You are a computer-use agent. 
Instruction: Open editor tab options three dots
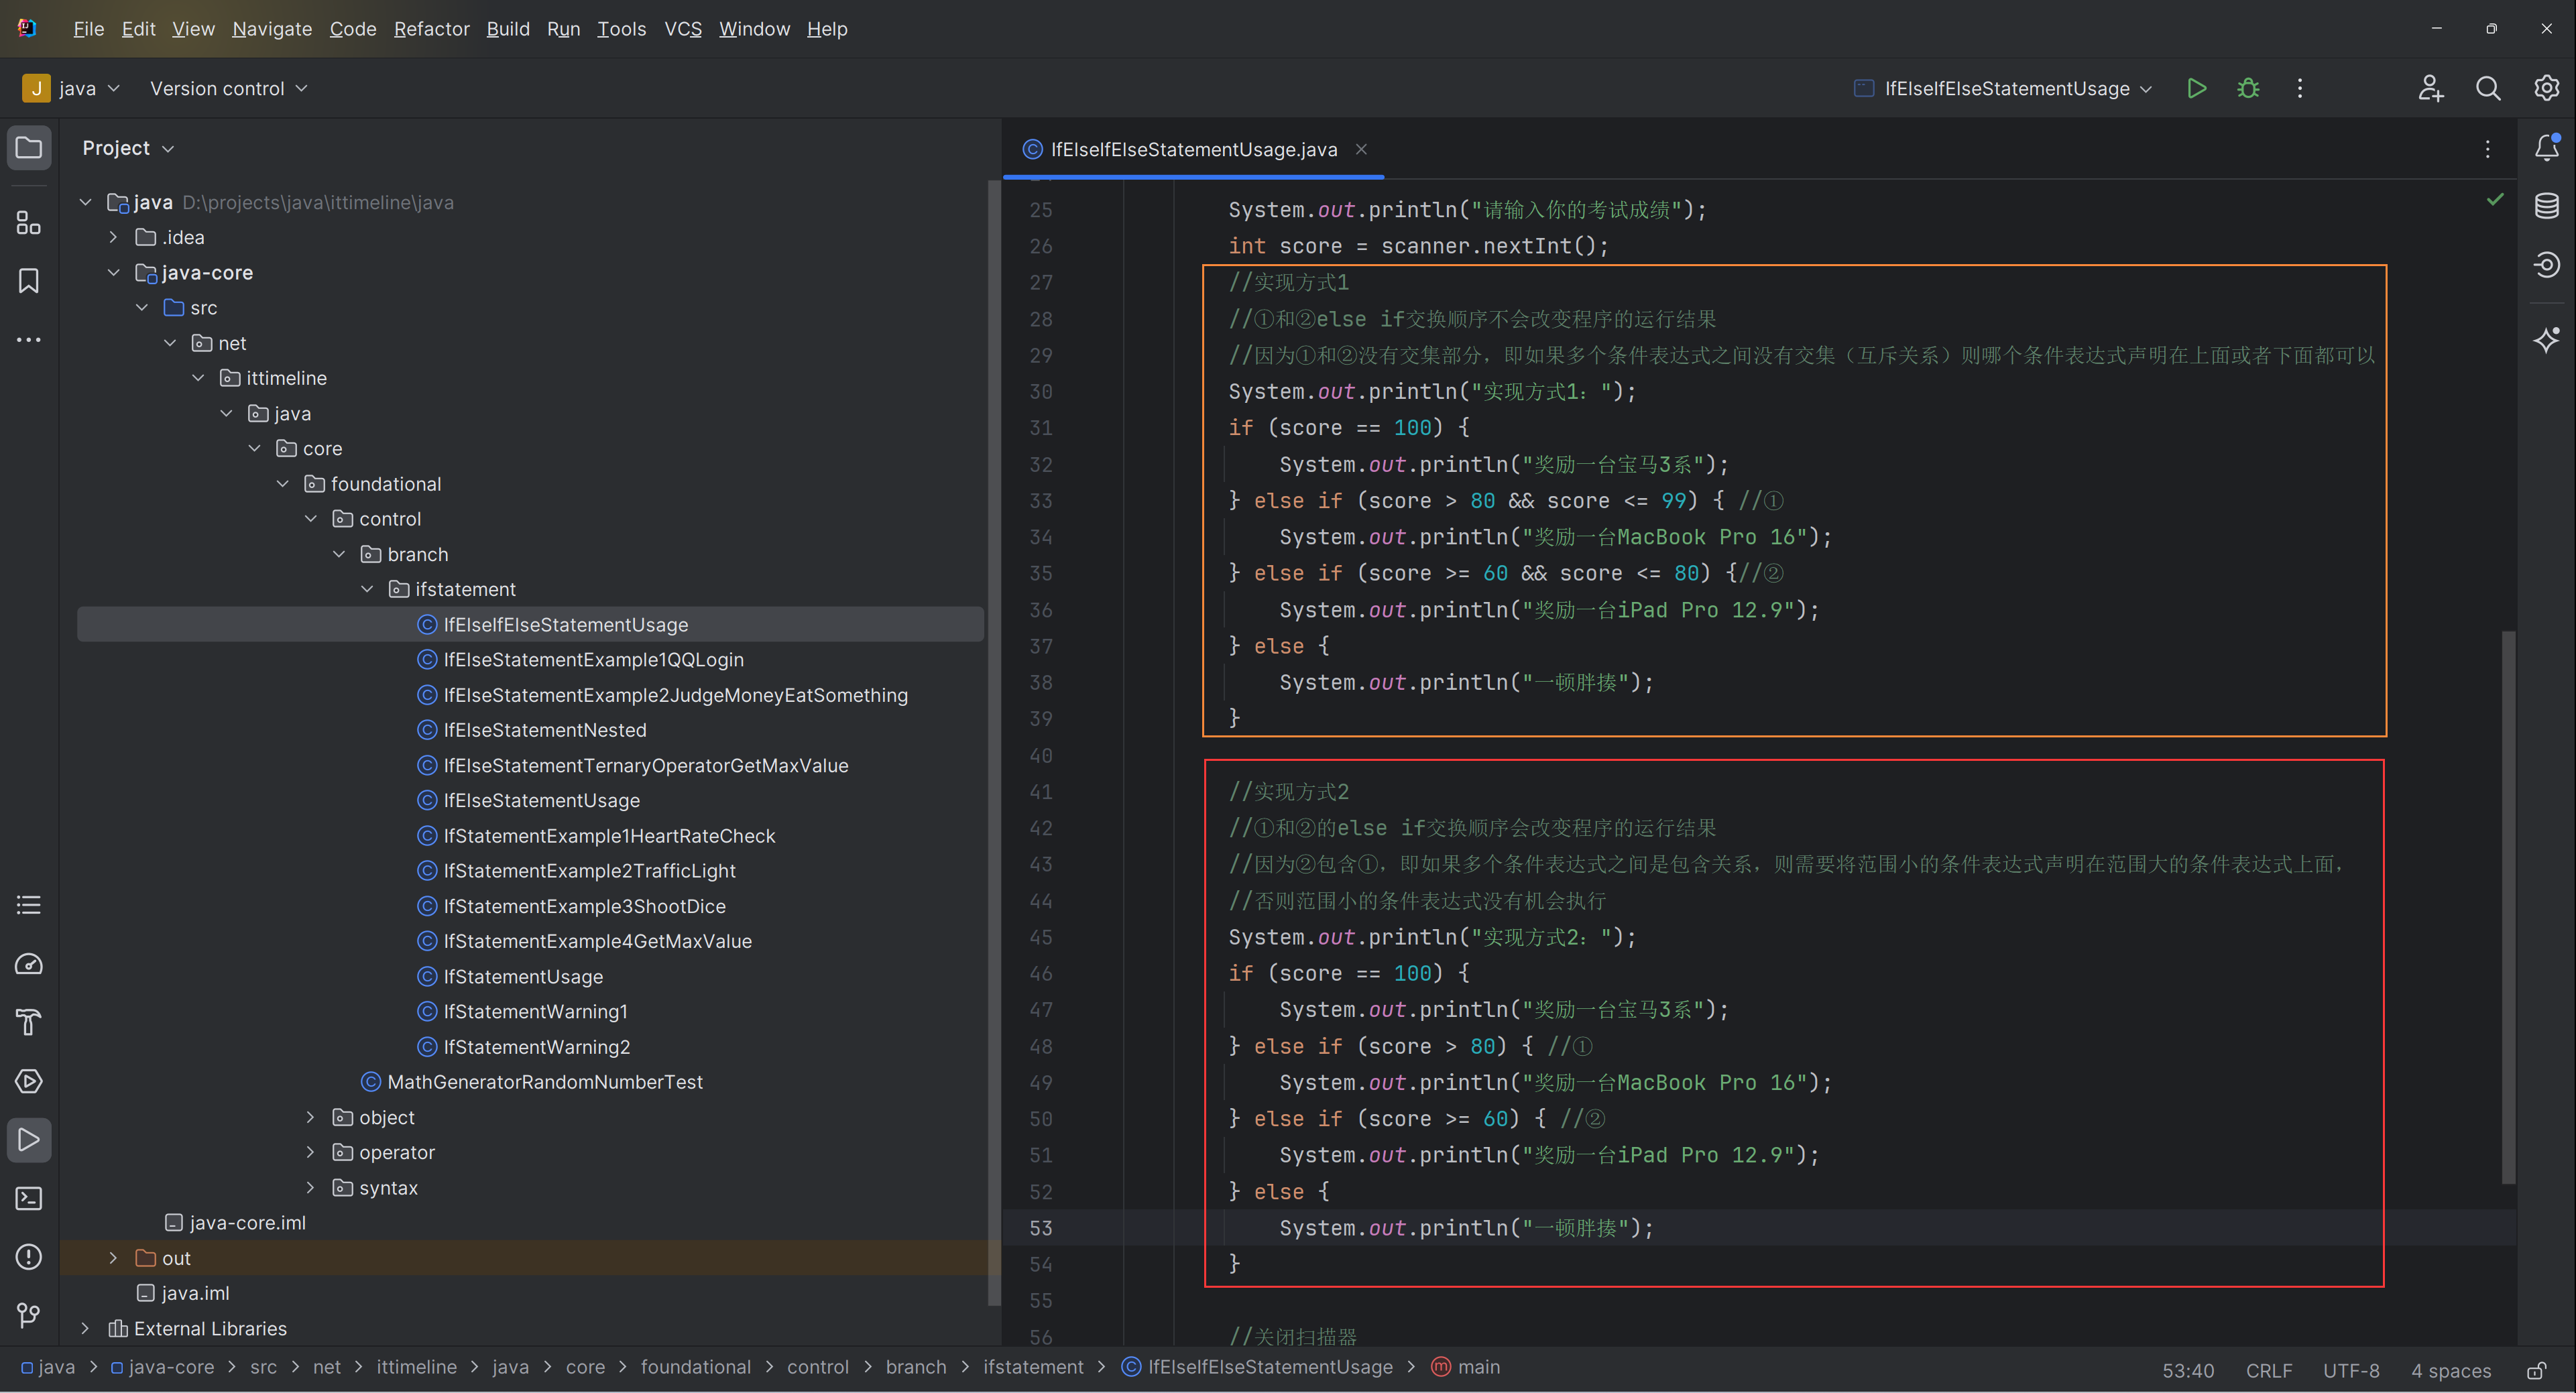coord(2487,149)
